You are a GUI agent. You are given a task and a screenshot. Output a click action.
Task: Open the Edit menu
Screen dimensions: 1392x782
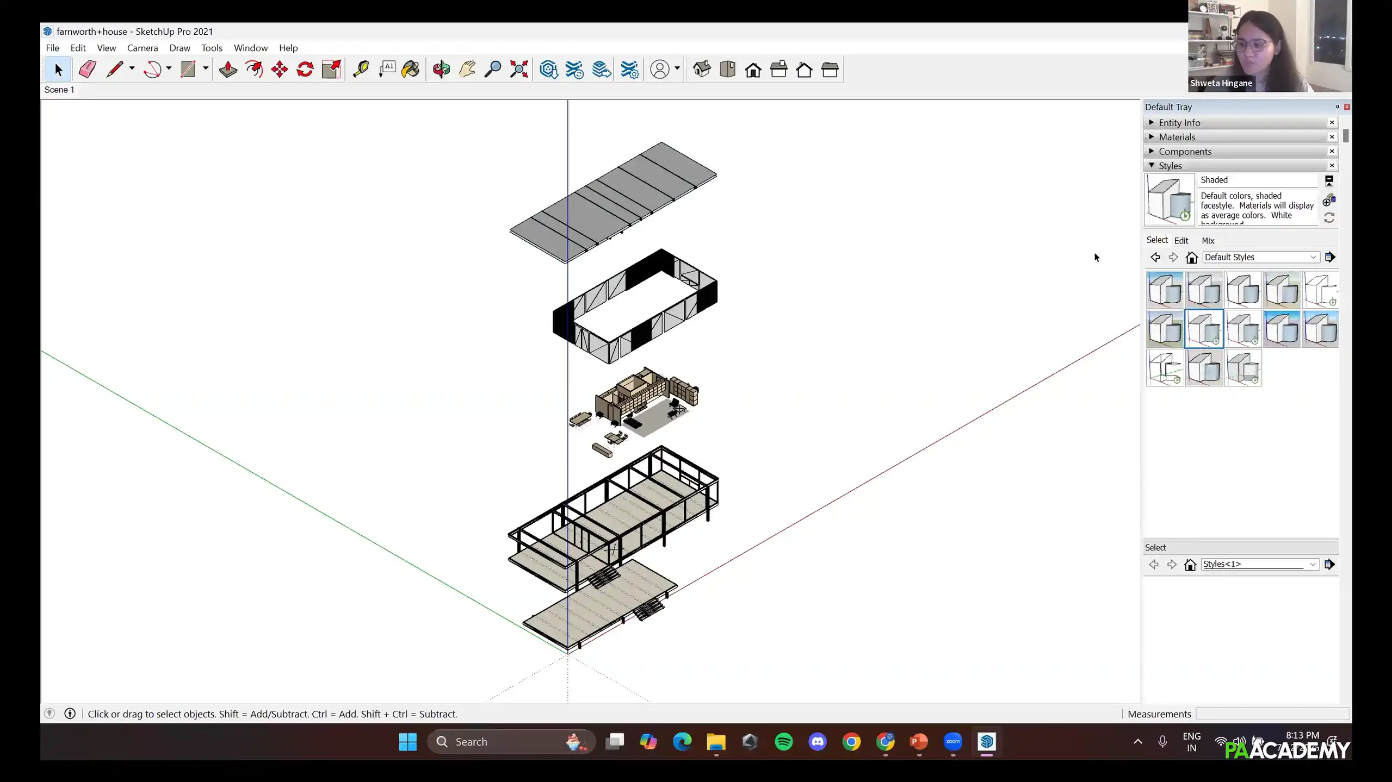78,48
